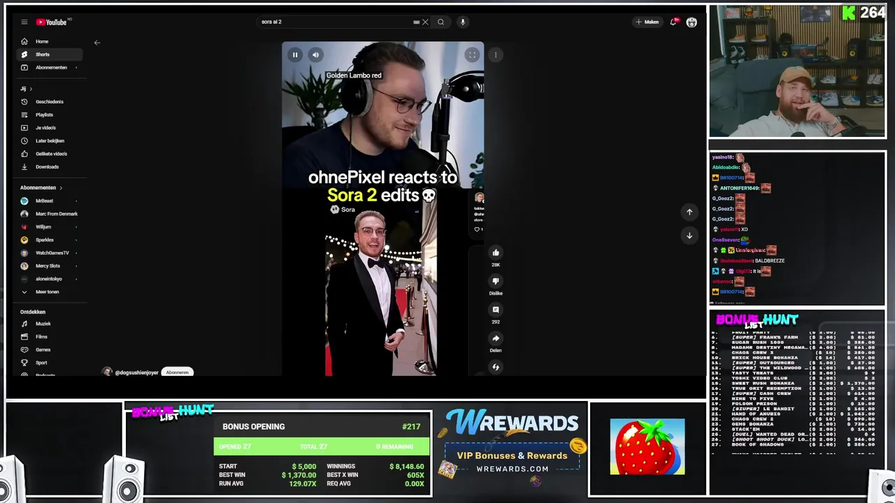Open the @dogsushienjoyer channel handle
895x503 pixels.
click(136, 372)
